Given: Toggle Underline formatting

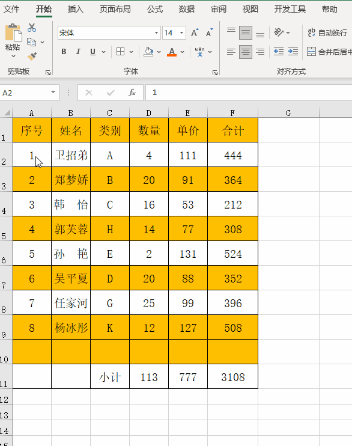Looking at the screenshot, I should pos(93,52).
